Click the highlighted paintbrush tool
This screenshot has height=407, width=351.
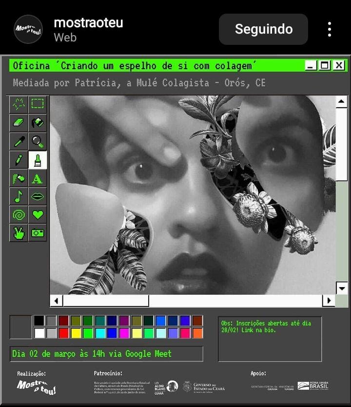38,160
